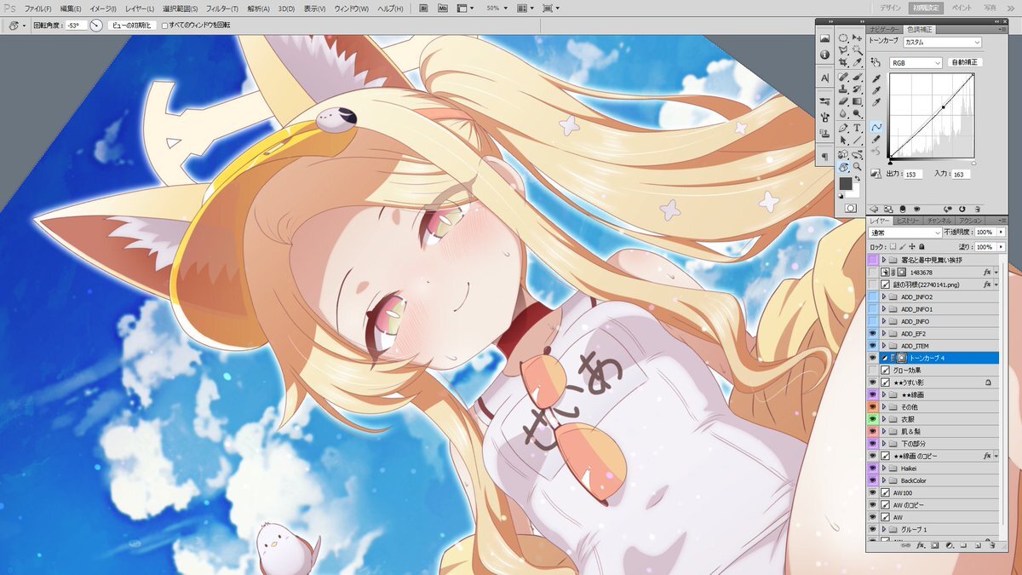
Task: Enable rotate all windows checkbox
Action: tap(165, 26)
